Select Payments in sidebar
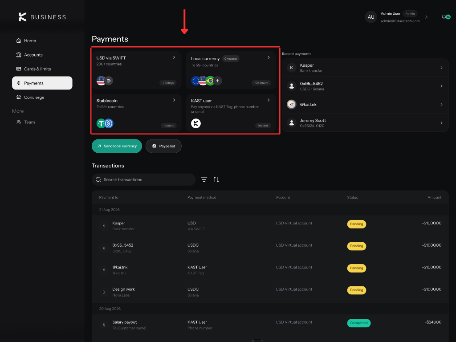The width and height of the screenshot is (456, 342). tap(42, 83)
